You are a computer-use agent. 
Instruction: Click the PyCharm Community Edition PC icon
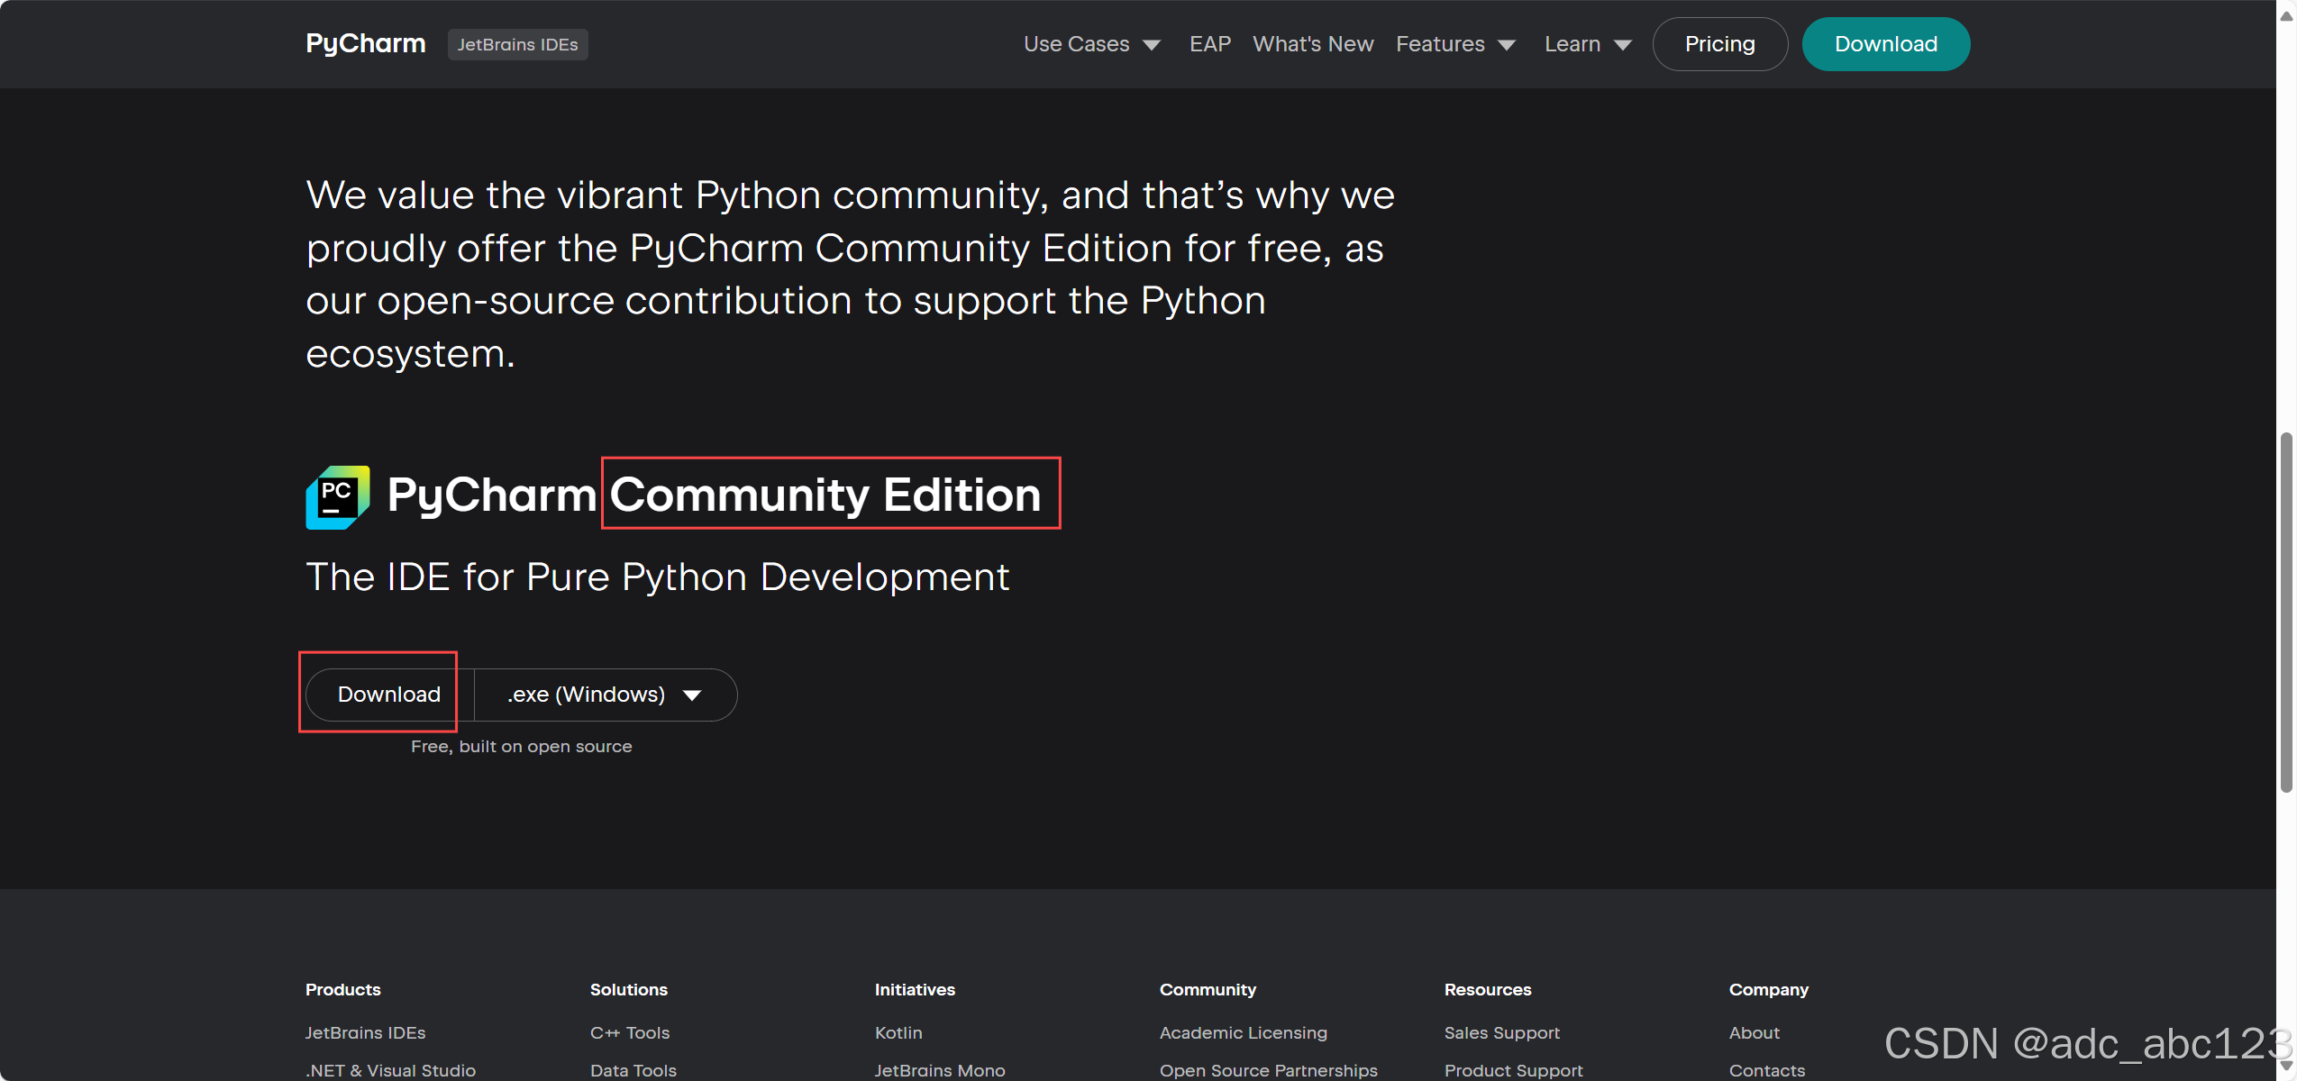338,497
